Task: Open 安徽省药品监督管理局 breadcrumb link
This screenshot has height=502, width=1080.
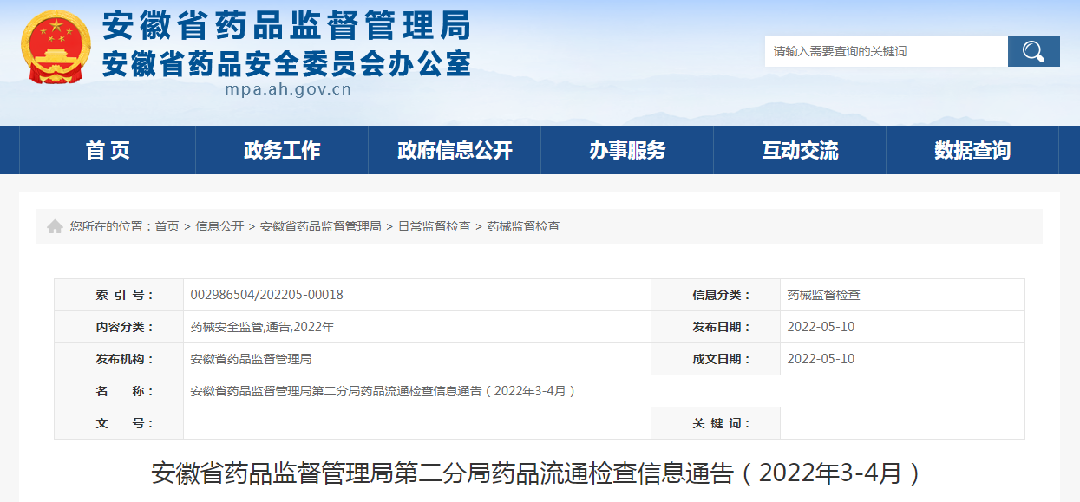Action: 321,226
